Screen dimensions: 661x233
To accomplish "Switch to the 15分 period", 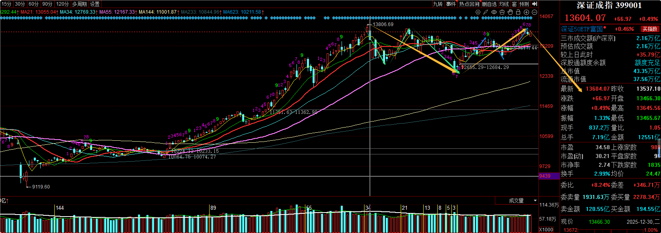I will click(6, 4).
